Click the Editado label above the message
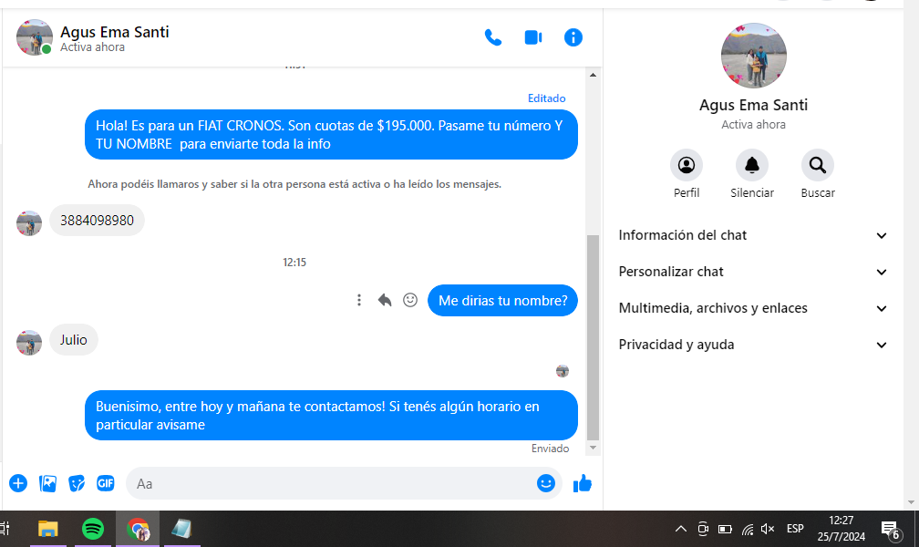The image size is (919, 547). pos(546,98)
